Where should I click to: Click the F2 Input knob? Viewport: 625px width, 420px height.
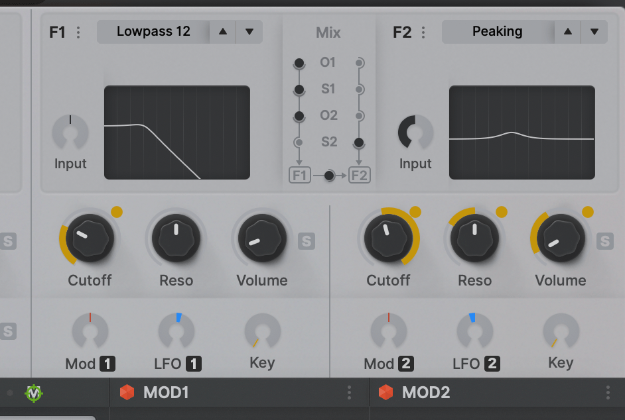pos(415,132)
